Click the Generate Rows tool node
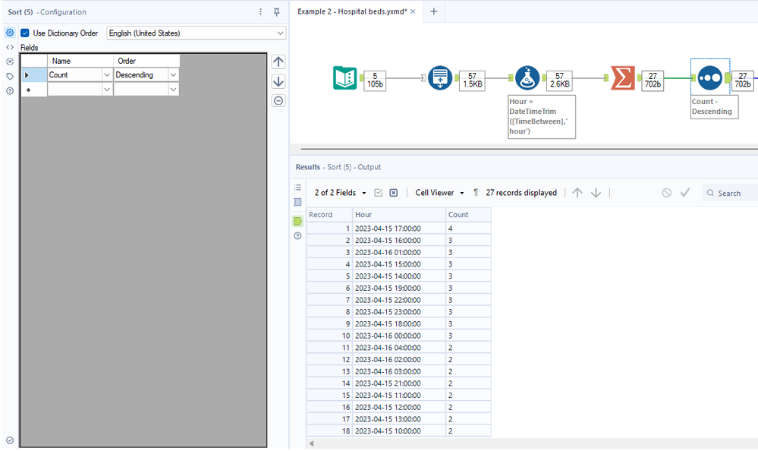 (440, 78)
